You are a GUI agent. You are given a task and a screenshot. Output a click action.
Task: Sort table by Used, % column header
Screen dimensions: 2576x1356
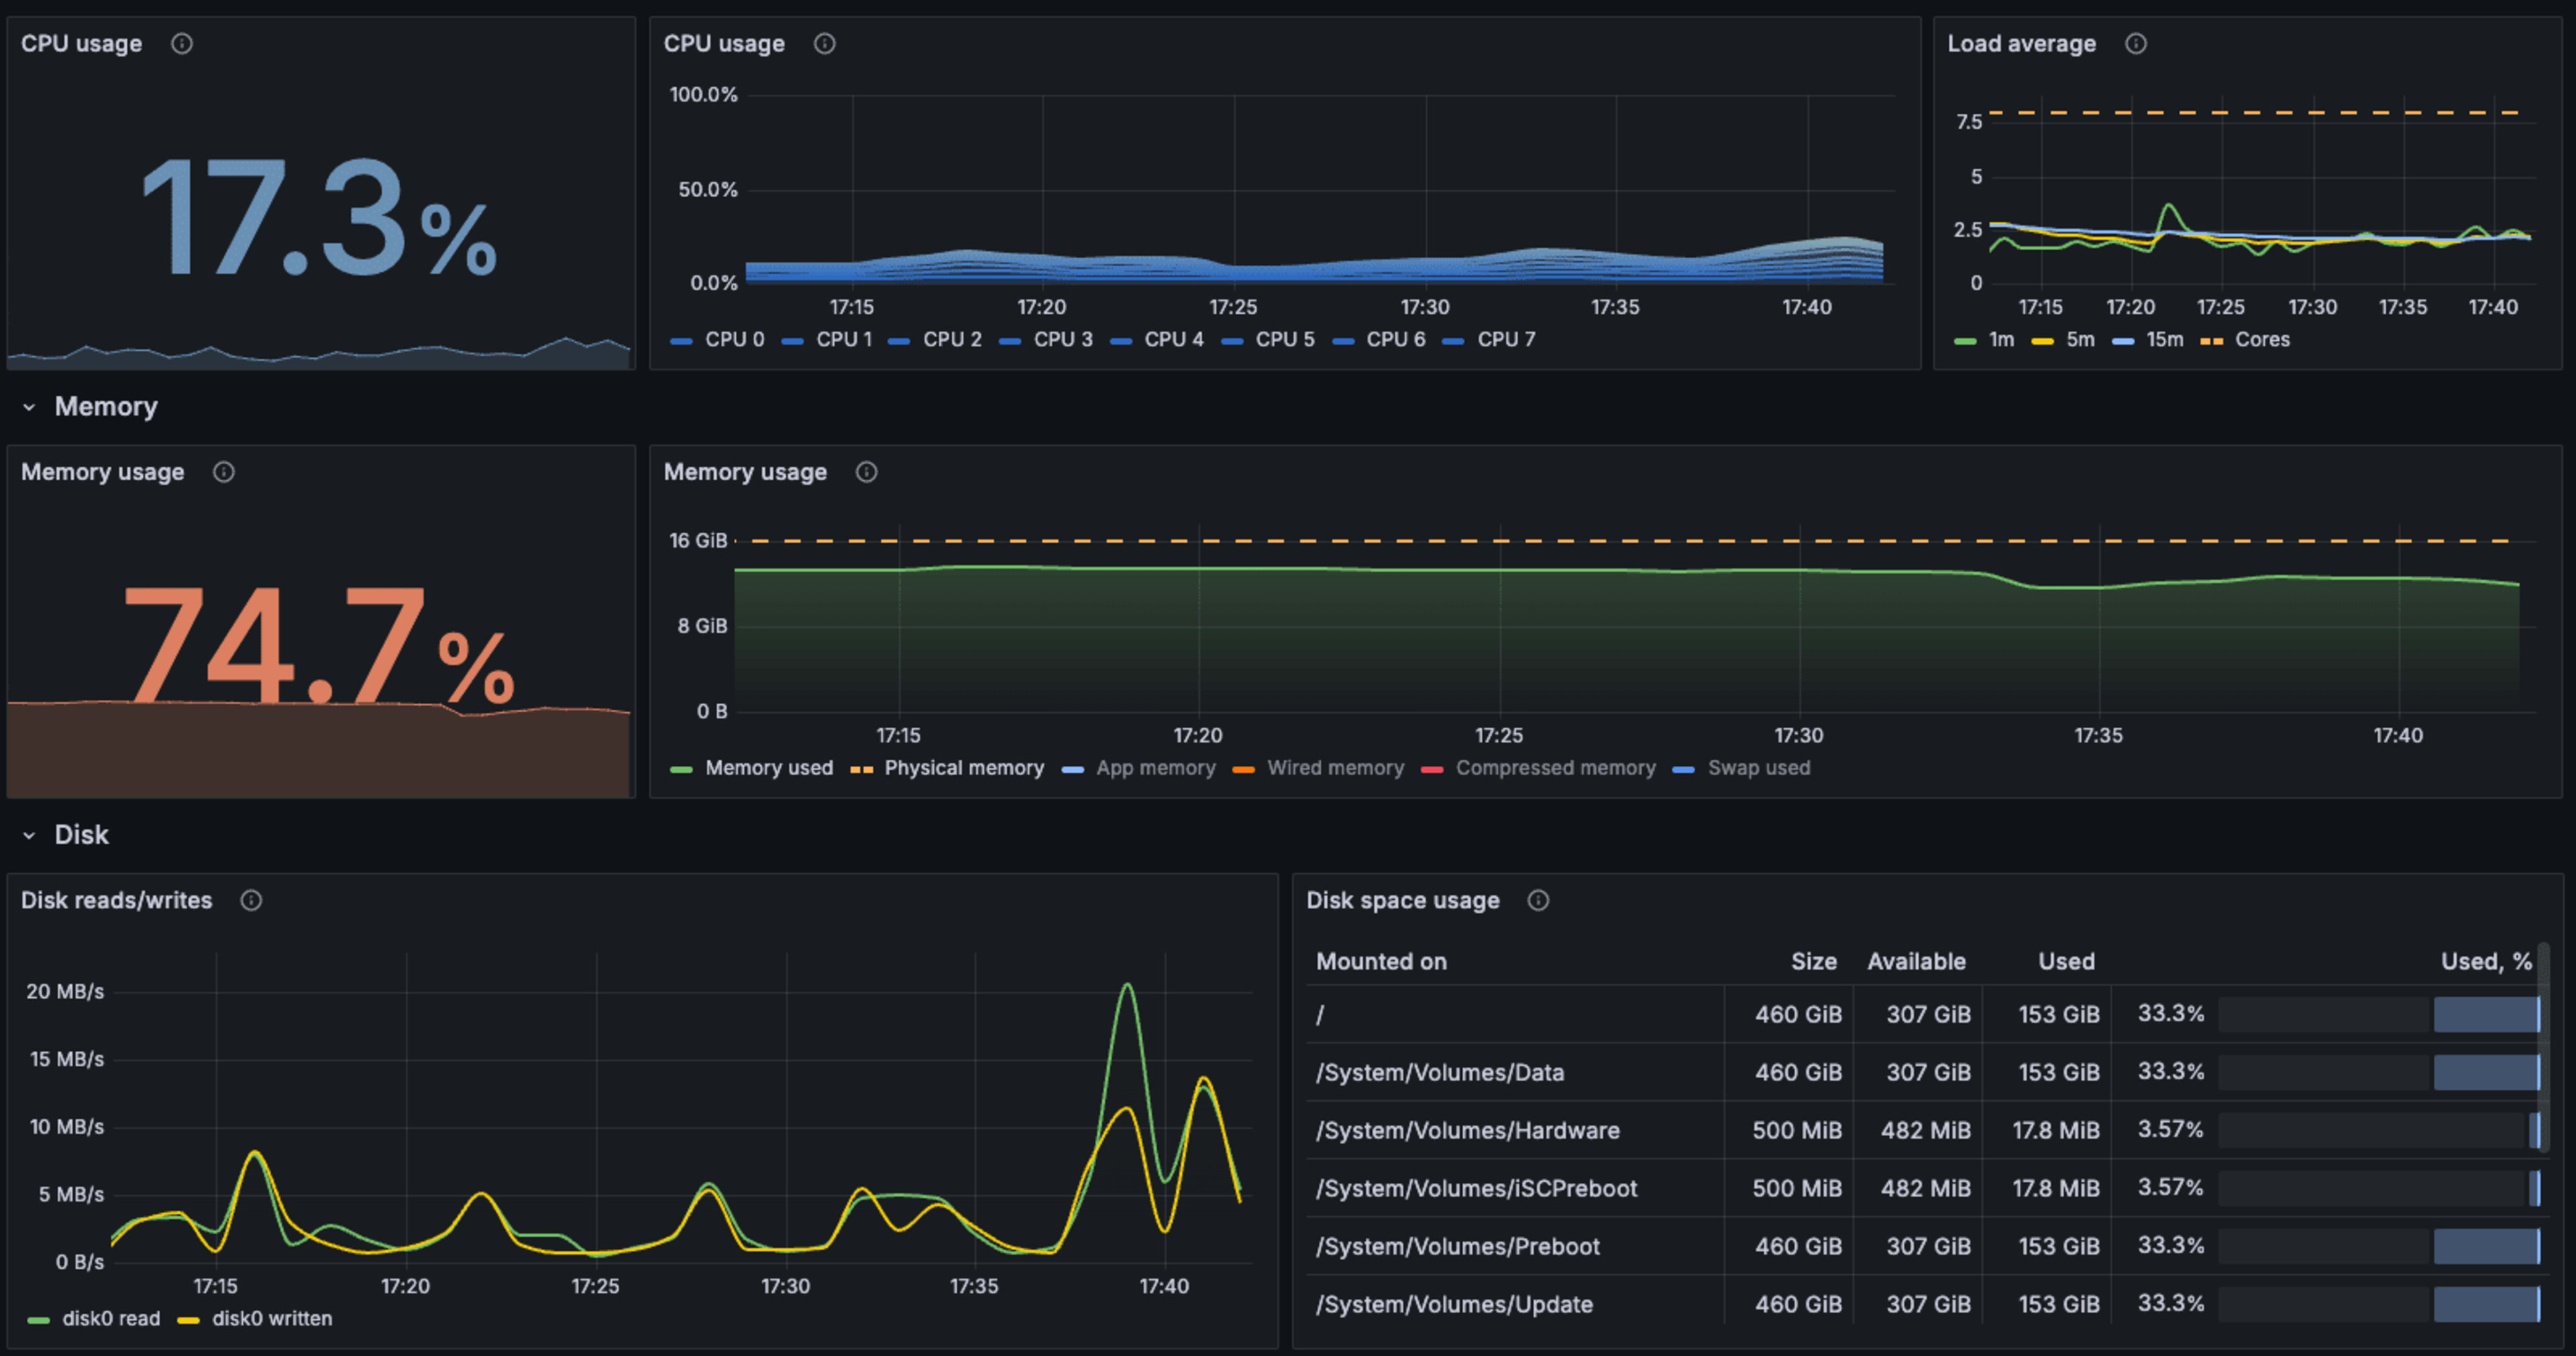pos(2485,961)
